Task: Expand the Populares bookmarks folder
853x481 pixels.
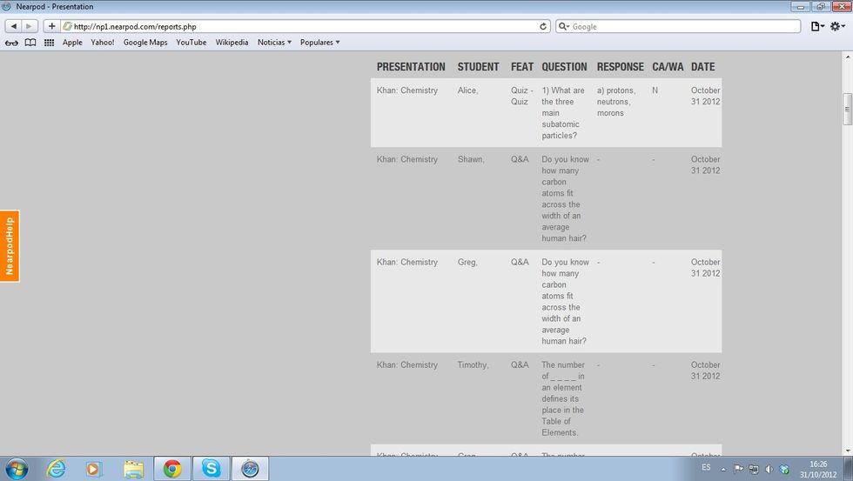Action: [320, 43]
